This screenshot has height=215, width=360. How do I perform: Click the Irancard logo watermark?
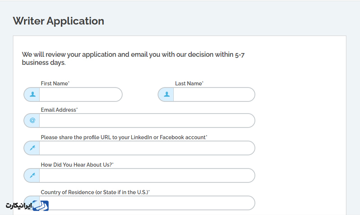coord(27,206)
